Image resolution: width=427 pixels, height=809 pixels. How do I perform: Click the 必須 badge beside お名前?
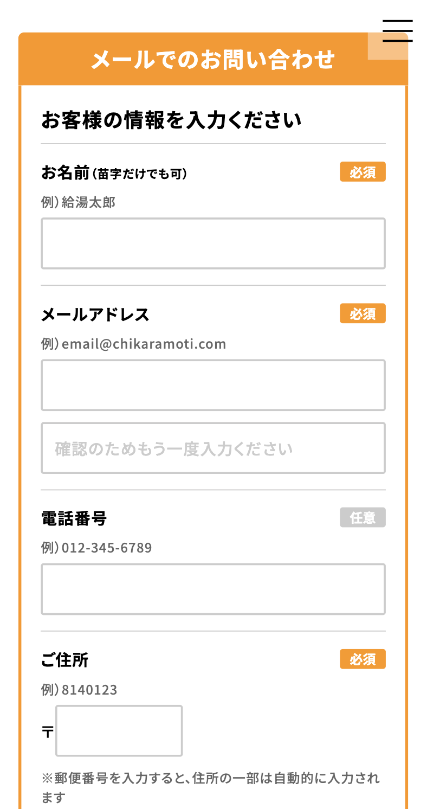363,172
